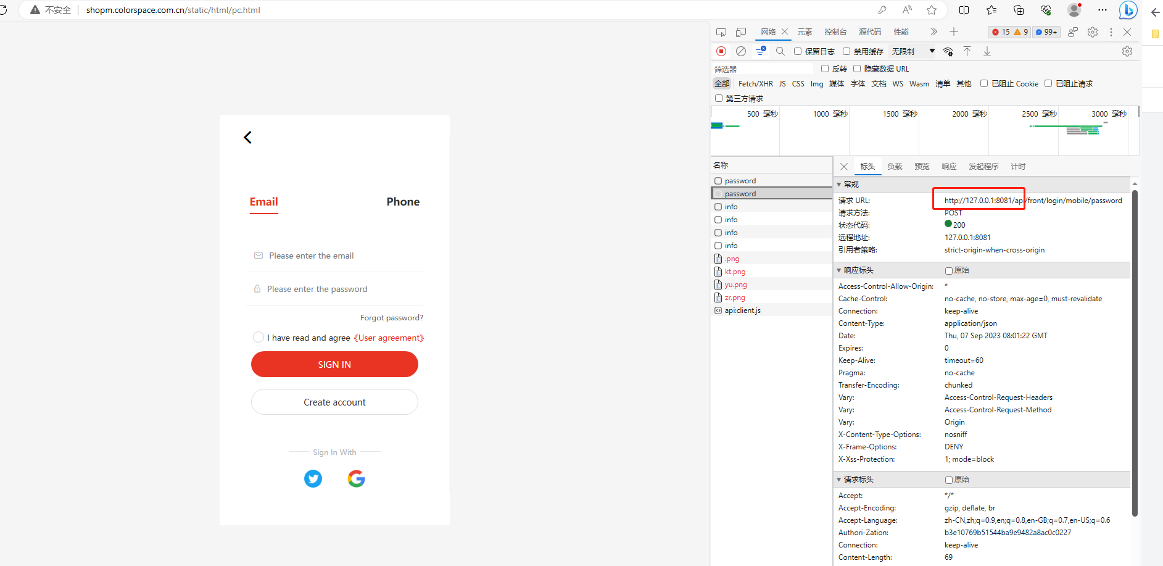Check the blocked Cookie checkbox
Screen dimensions: 1163x566
tap(984, 83)
